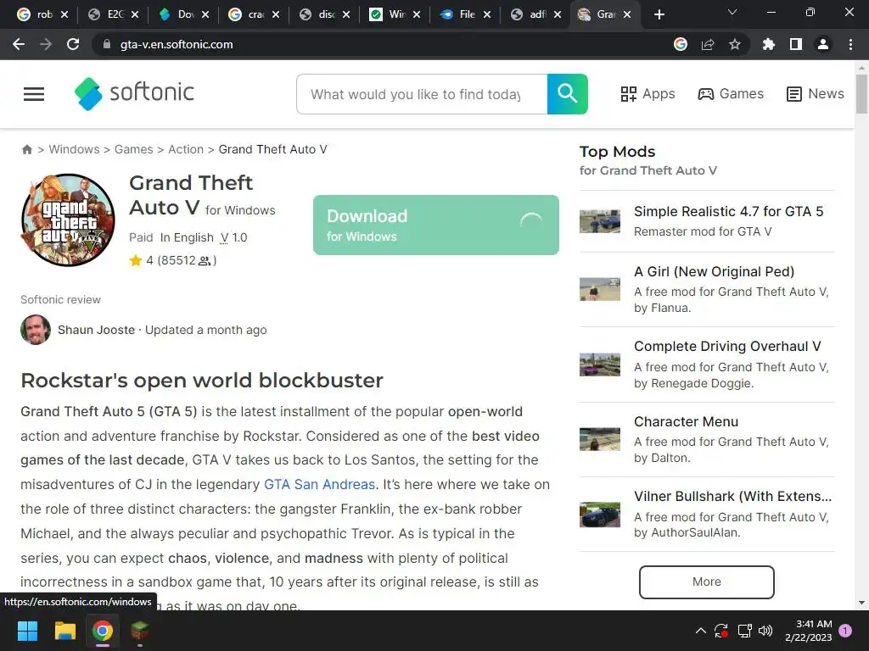Open Minecraft block icon on taskbar

point(140,631)
